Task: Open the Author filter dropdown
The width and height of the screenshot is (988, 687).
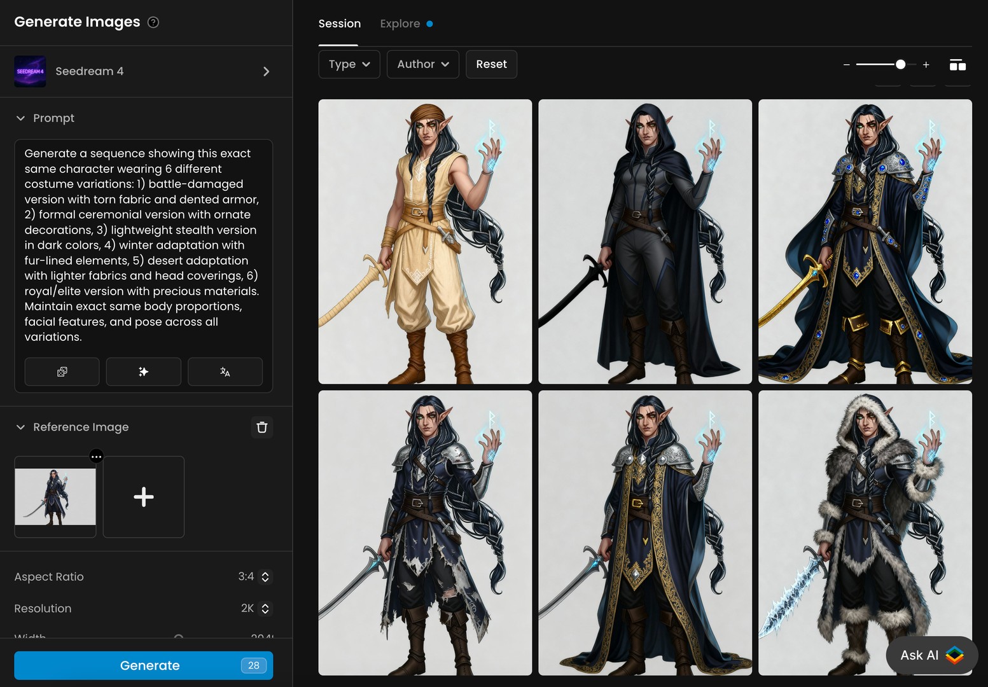Action: pos(422,64)
